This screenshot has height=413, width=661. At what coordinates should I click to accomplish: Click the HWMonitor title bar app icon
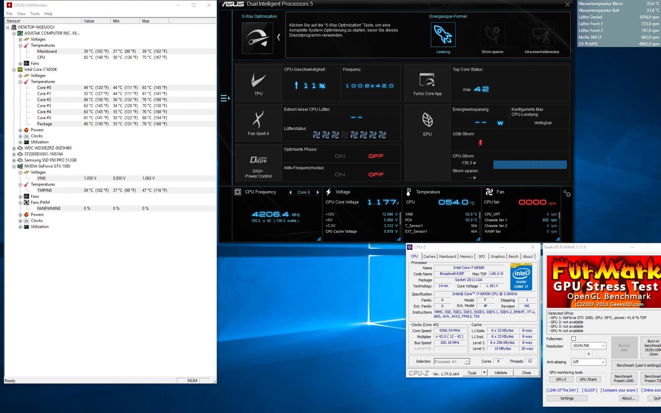(9, 5)
